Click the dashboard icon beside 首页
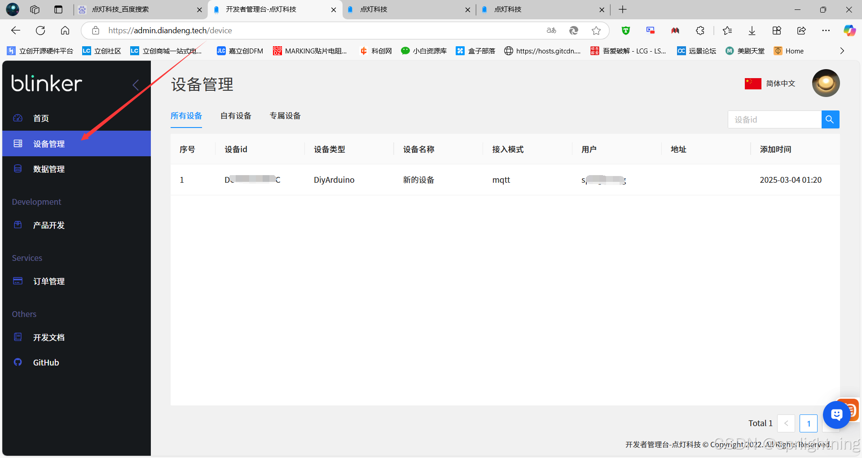862x458 pixels. pos(18,118)
